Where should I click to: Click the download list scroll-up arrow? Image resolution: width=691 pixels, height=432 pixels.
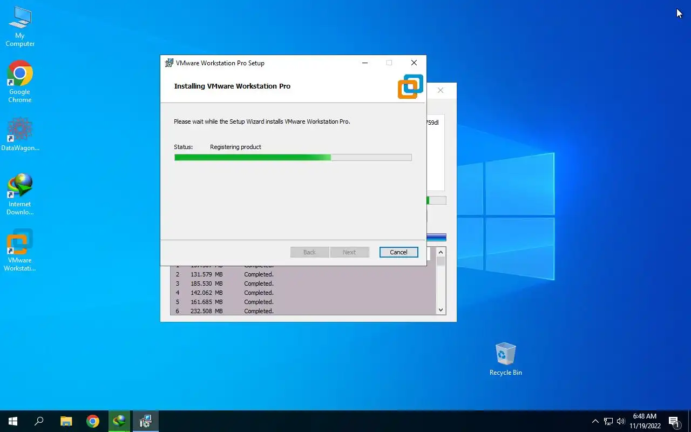point(441,252)
